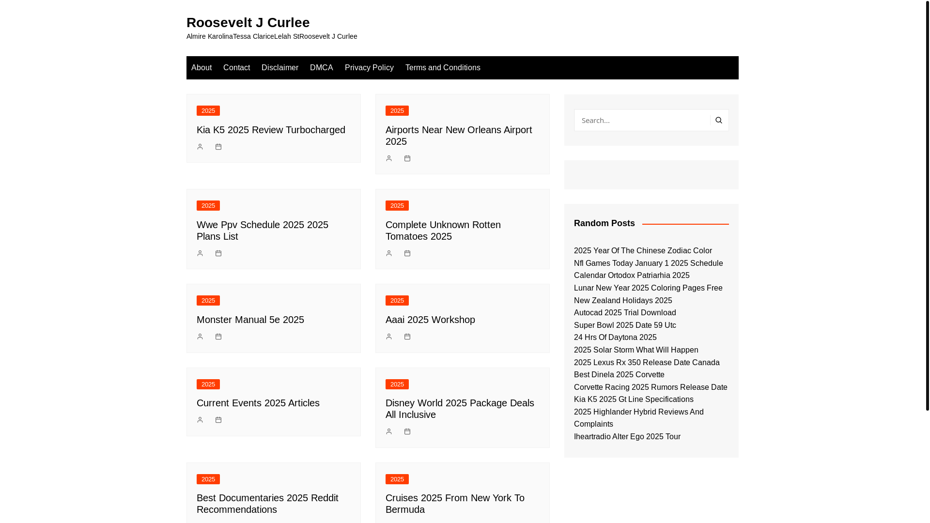
Task: Open Lunar New Year 2025 Coloring Pages Free
Action: pyautogui.click(x=648, y=288)
